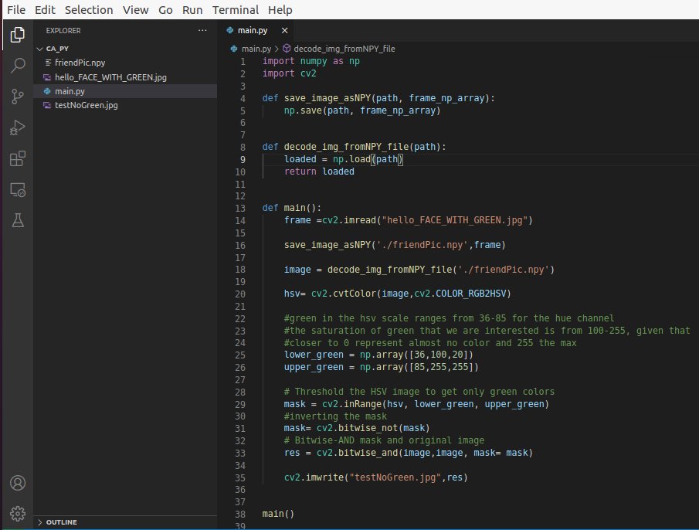Open testNoGreen.jpg in the explorer
The height and width of the screenshot is (530, 699).
(x=125, y=105)
